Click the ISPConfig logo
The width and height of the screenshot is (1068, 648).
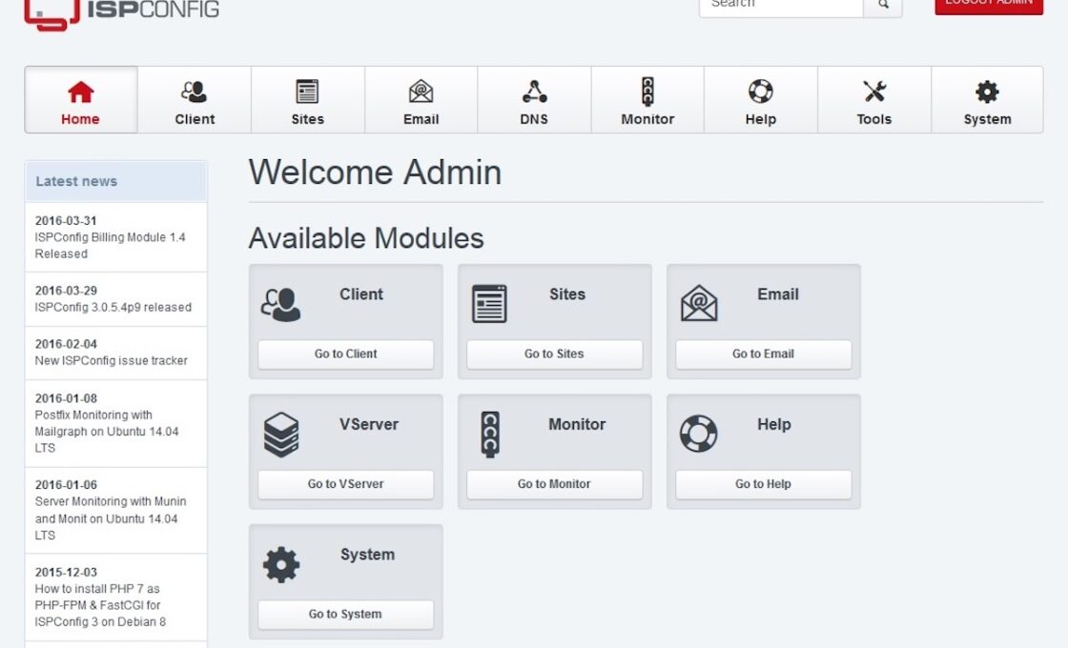click(122, 11)
